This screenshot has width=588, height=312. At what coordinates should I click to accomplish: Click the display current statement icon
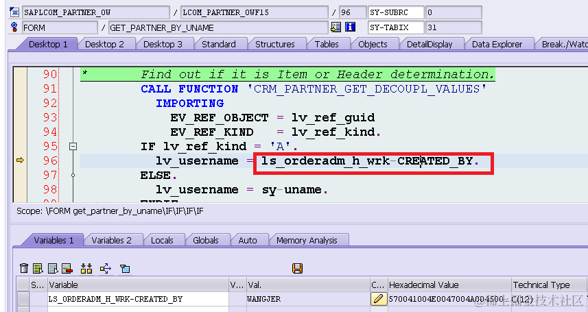tap(336, 27)
